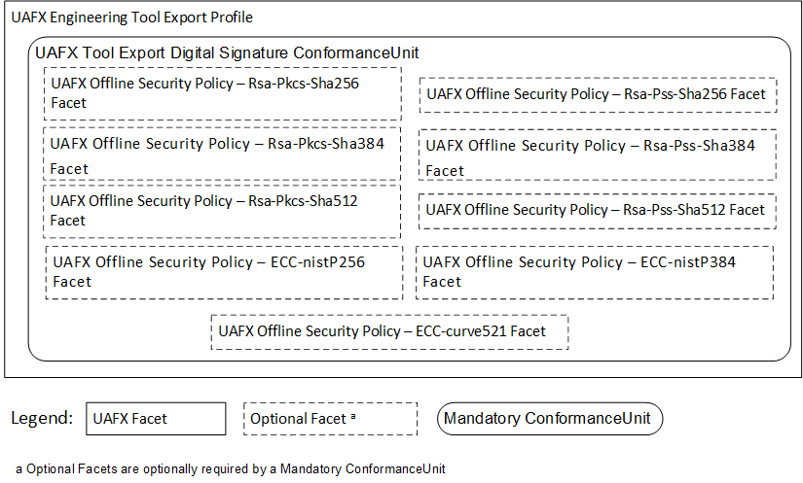Click the Legend label text
The width and height of the screenshot is (803, 483).
point(42,418)
